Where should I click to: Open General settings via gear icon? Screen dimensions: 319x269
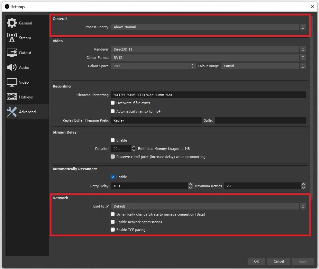pyautogui.click(x=12, y=23)
